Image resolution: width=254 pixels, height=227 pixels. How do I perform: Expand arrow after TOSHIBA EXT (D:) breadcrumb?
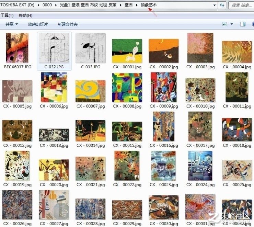pyautogui.click(x=38, y=5)
